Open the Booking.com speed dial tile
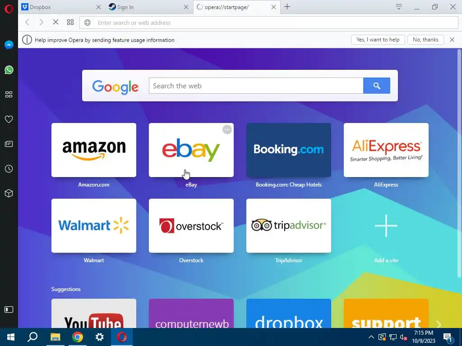This screenshot has height=346, width=462. 289,150
